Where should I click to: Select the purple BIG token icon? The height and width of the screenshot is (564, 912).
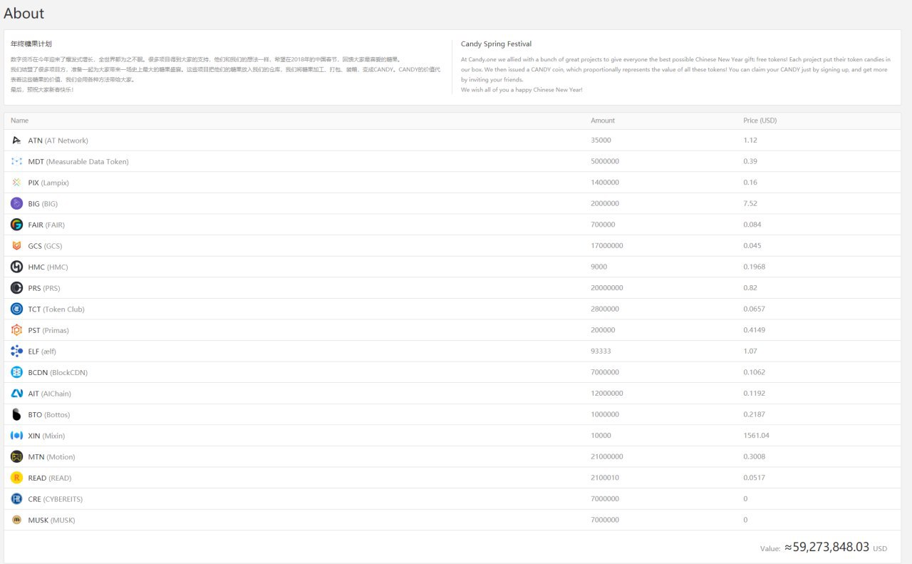[x=16, y=204]
